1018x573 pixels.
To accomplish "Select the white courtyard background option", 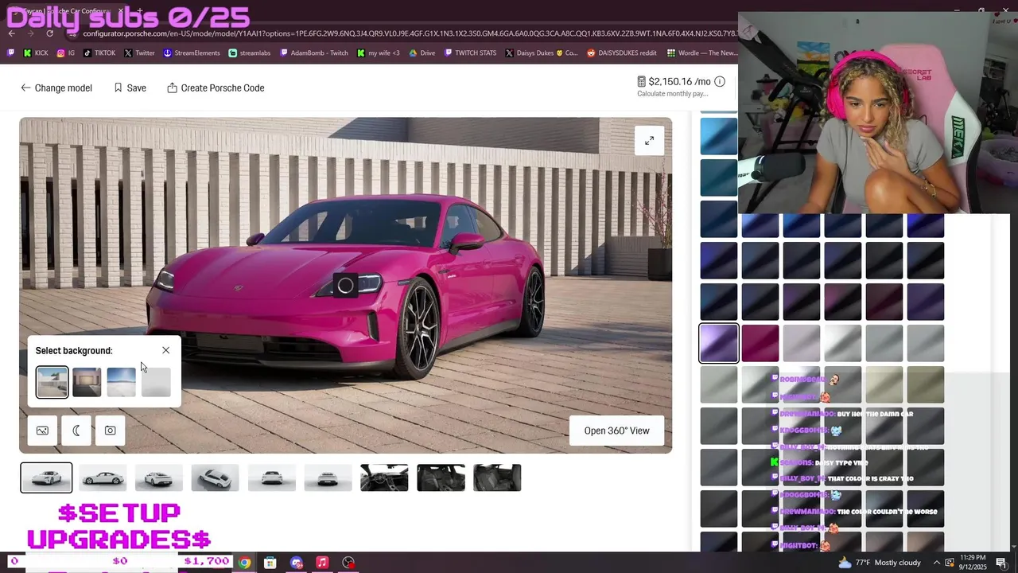I will tap(52, 382).
